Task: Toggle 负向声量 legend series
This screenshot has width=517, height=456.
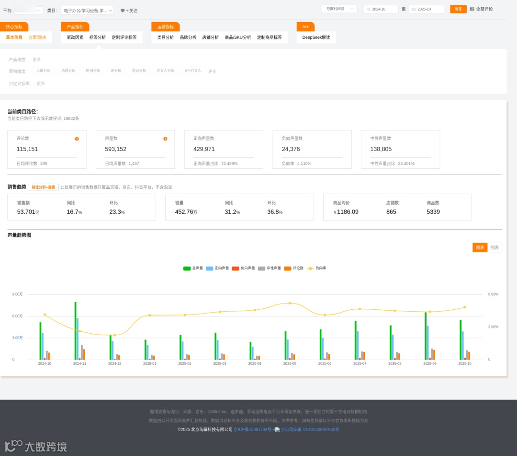Action: pyautogui.click(x=243, y=268)
